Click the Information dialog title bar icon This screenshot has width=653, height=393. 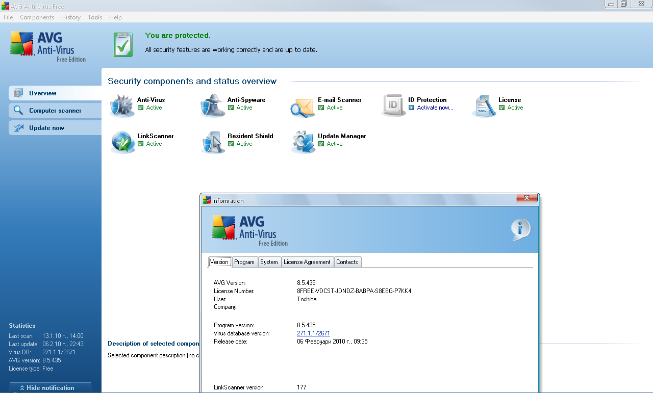tap(207, 200)
